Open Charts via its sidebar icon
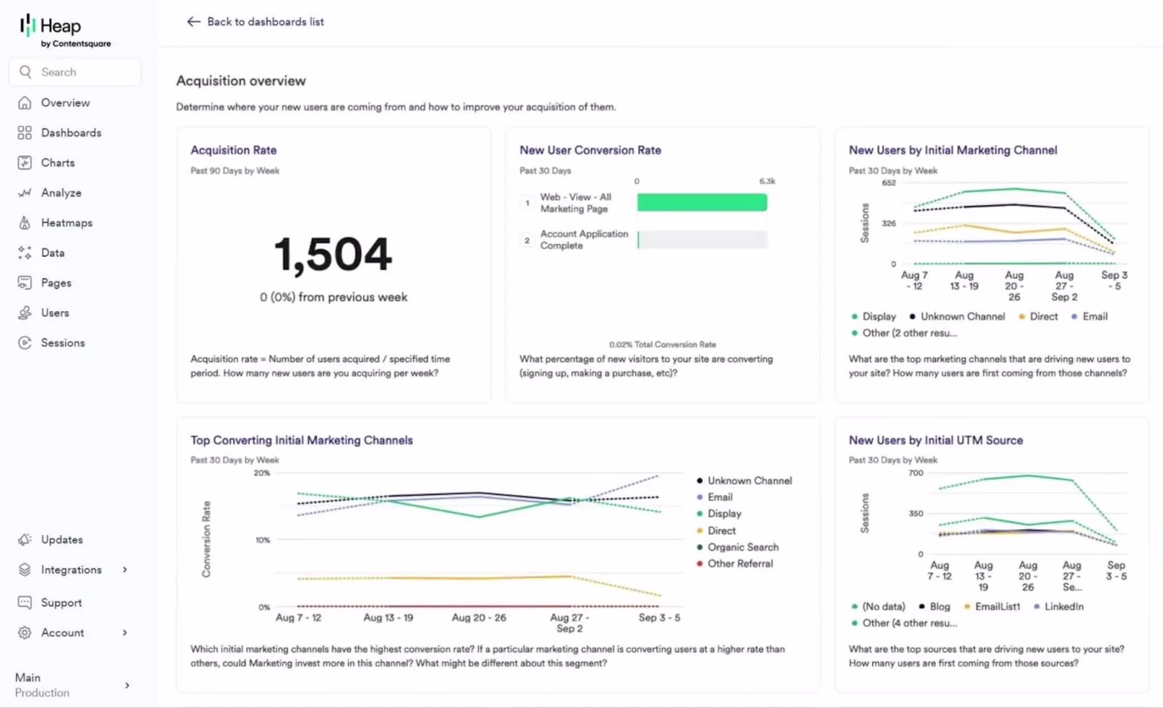Screen dimensions: 1163x708 tap(25, 163)
